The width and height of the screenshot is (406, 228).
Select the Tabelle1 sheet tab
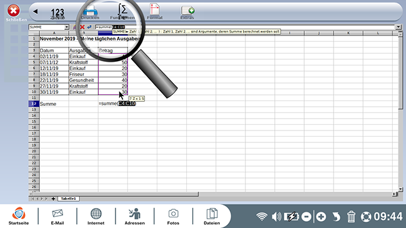(x=68, y=199)
